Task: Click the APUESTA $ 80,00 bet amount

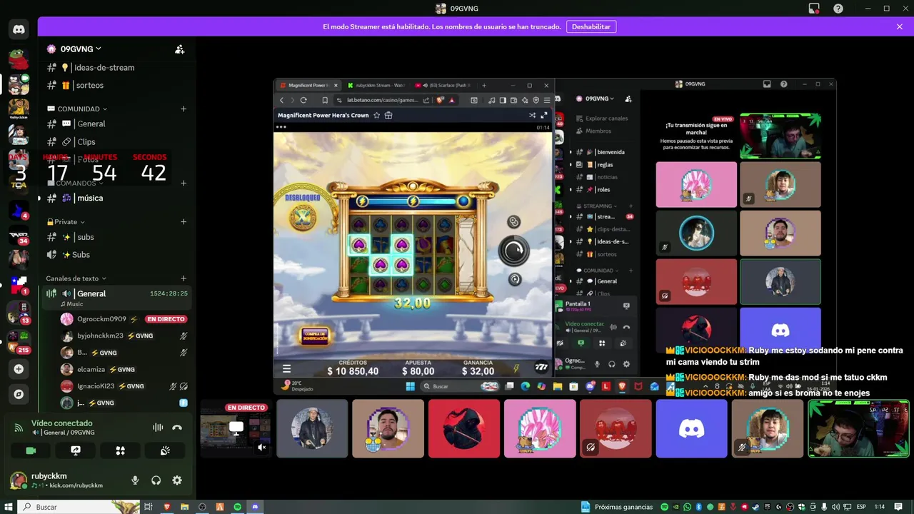Action: click(418, 368)
